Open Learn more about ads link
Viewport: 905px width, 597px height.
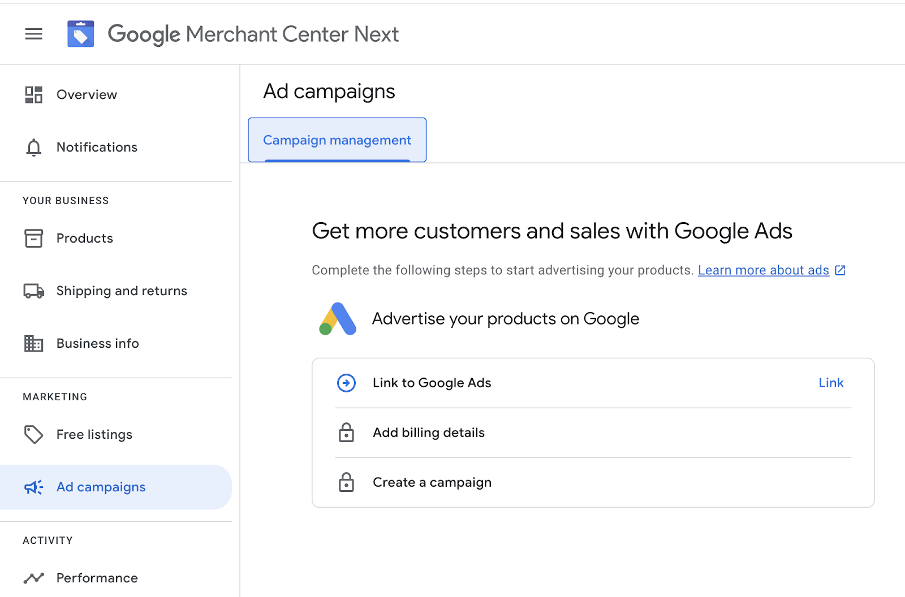pos(763,270)
